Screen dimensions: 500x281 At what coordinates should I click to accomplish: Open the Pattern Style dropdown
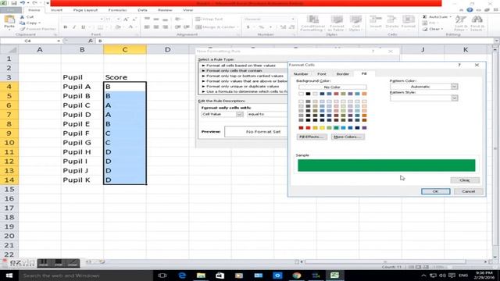(455, 98)
